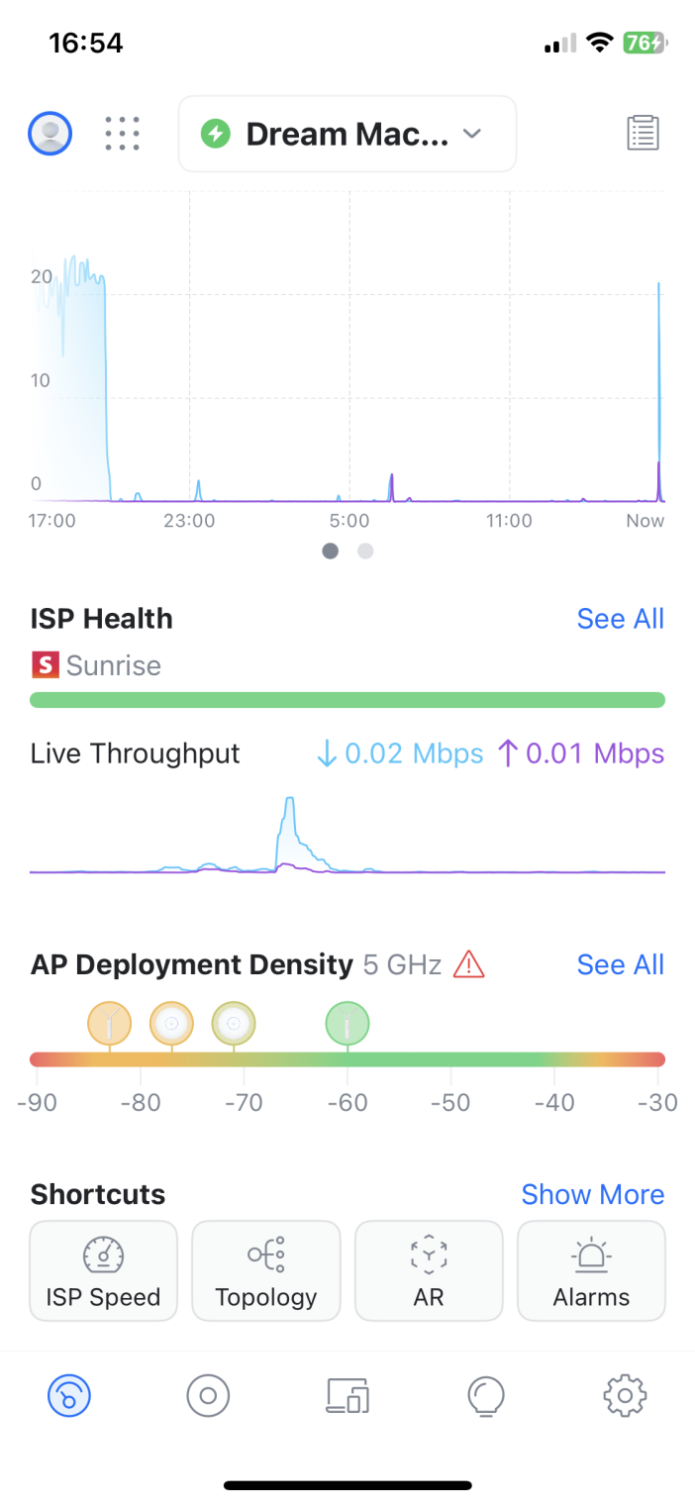Select the green access point marker
The image size is (695, 1505).
tap(347, 1024)
